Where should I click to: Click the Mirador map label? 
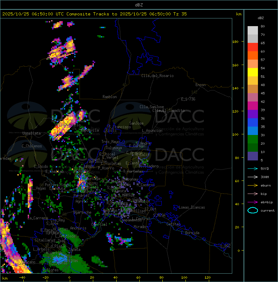[x=141, y=227]
